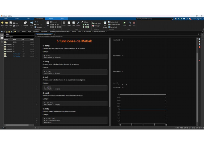This screenshot has width=204, height=144.
Task: Click the green Run play button
Action: (125, 23)
